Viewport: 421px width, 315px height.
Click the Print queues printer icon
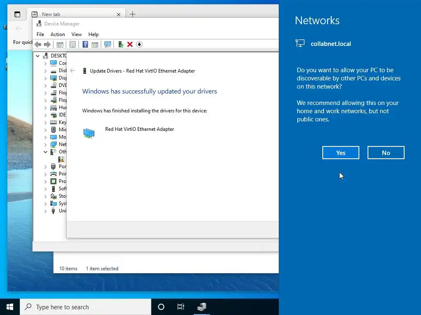pyautogui.click(x=53, y=174)
